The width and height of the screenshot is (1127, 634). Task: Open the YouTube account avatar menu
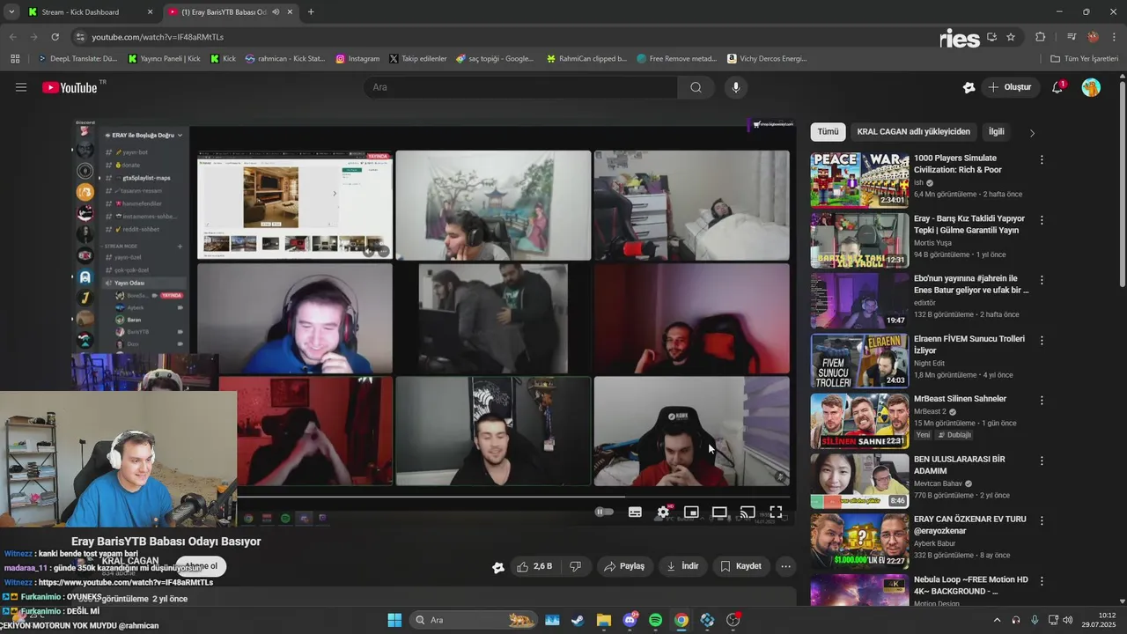tap(1091, 87)
